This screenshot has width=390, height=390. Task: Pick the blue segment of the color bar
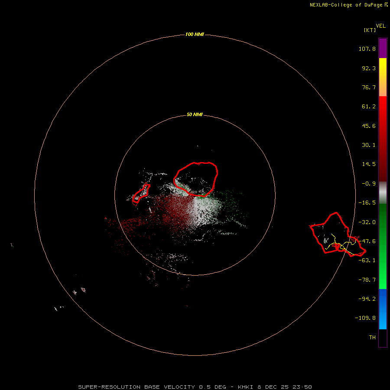click(383, 309)
